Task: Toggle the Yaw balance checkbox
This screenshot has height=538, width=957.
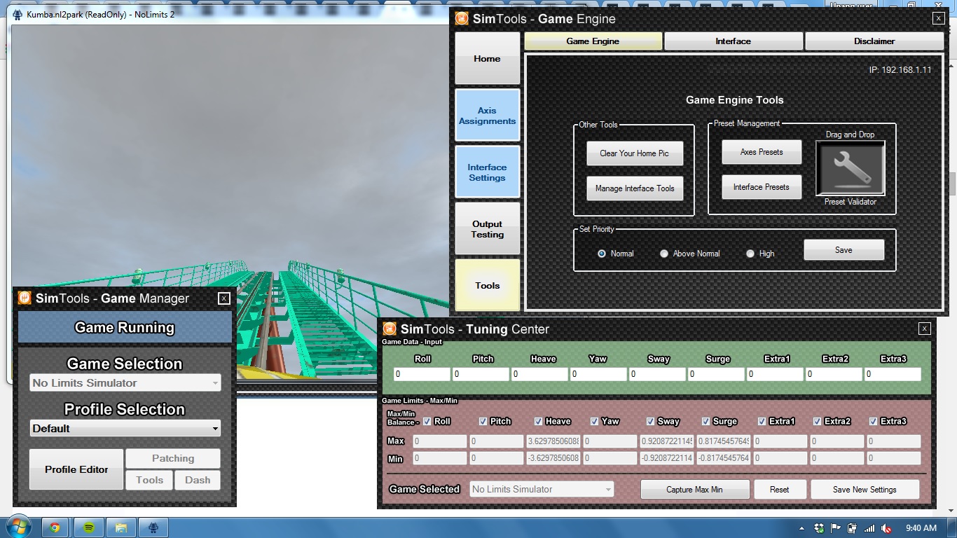Action: click(x=594, y=421)
